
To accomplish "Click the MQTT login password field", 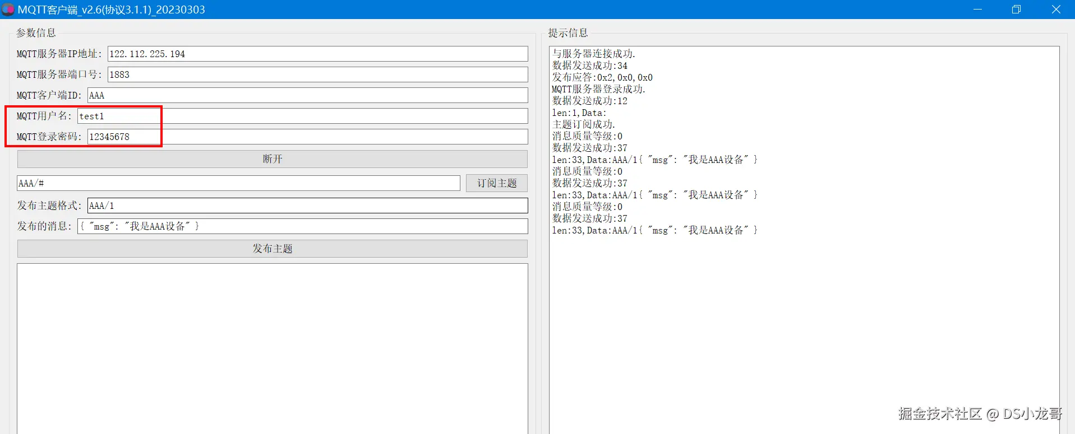I will coord(307,137).
